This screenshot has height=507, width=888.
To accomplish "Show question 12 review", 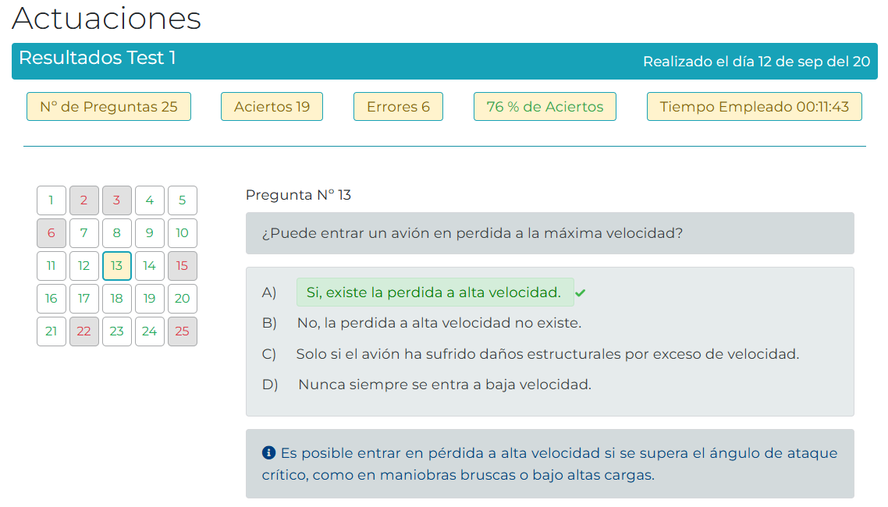I will (83, 266).
